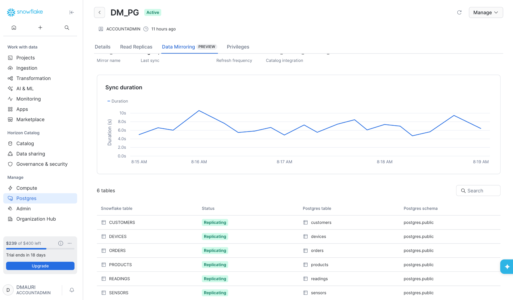Click the ACCOUNTADMIN owner label in header
The width and height of the screenshot is (513, 300).
click(123, 29)
